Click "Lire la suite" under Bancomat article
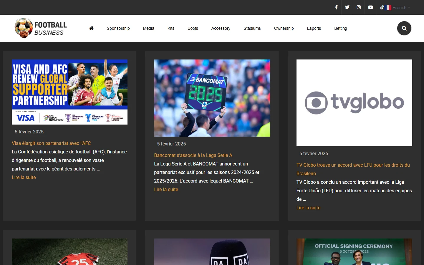Viewport: 424px width, 265px height. coord(166,190)
